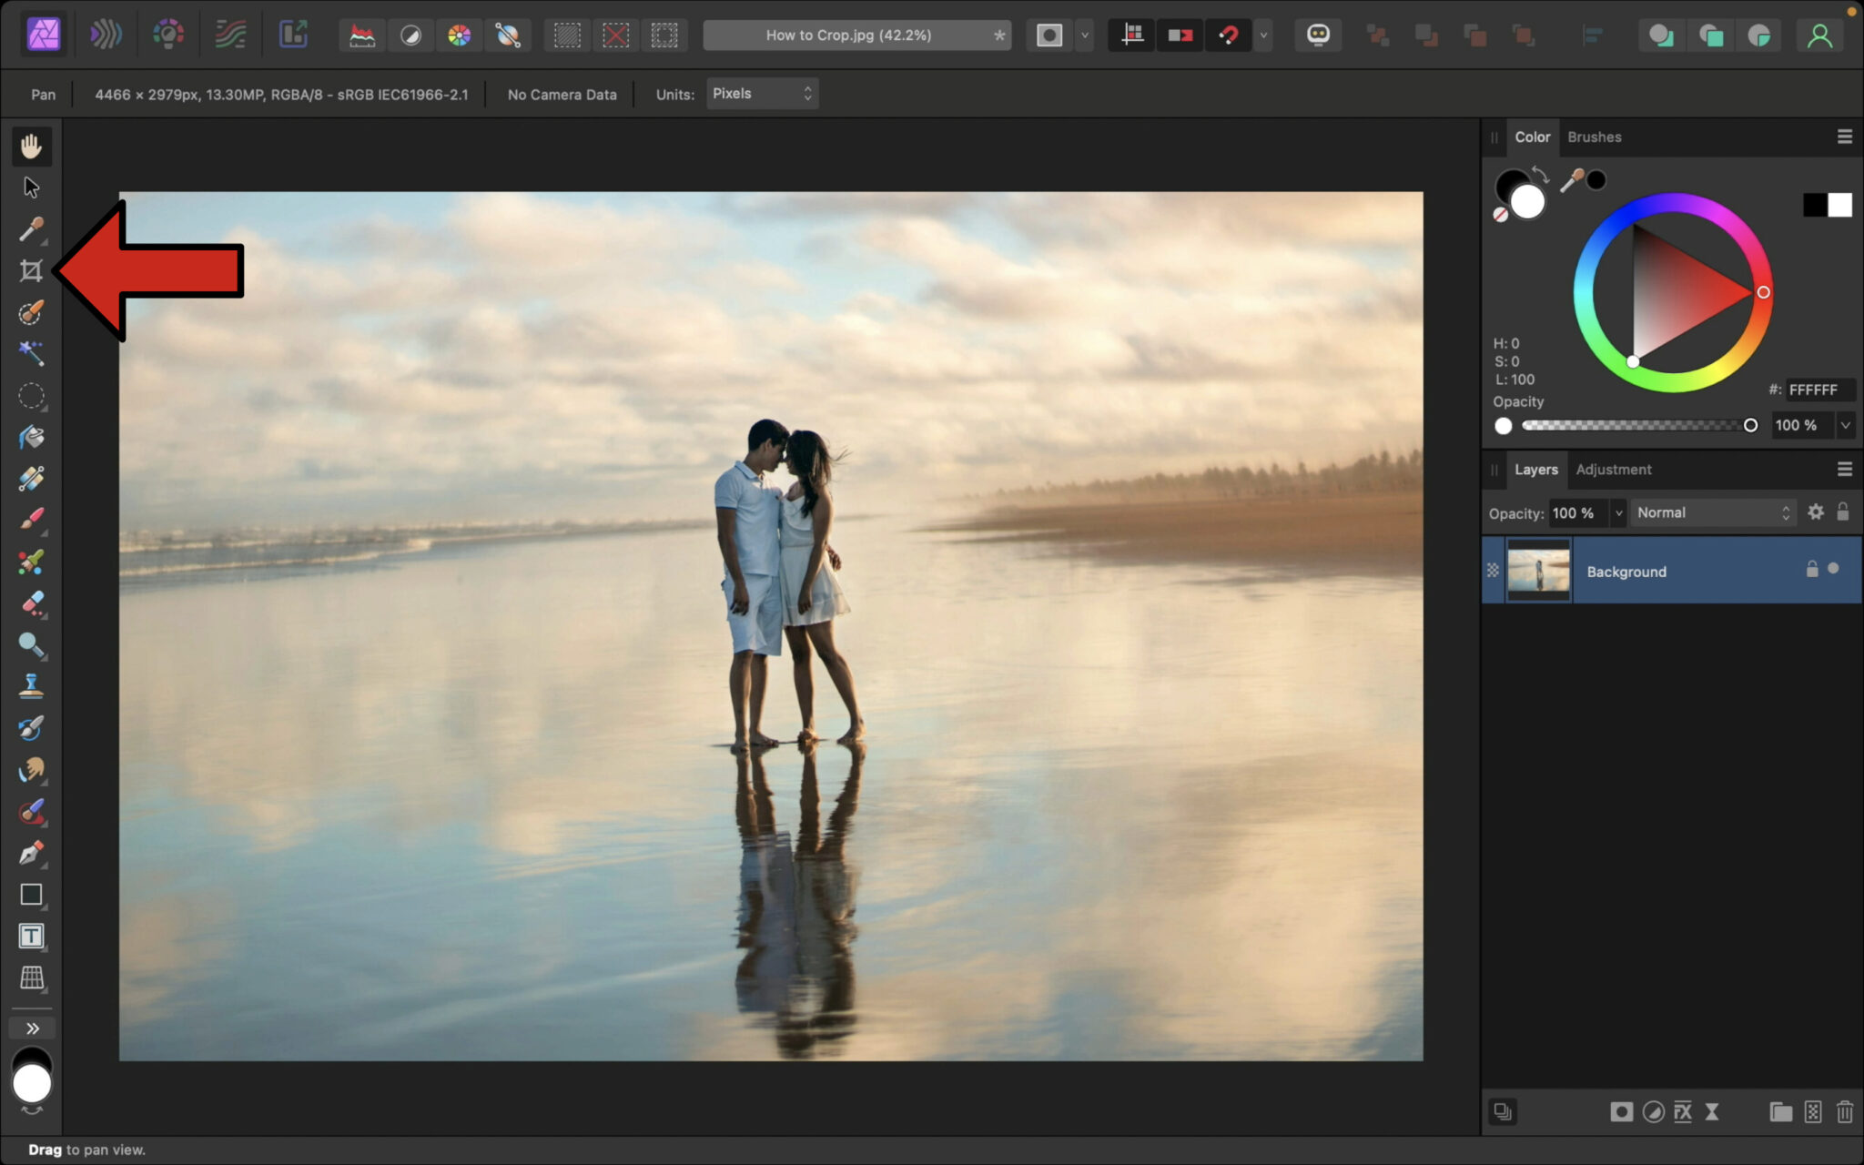The width and height of the screenshot is (1864, 1165).
Task: Add a mask layer button
Action: tap(1621, 1111)
